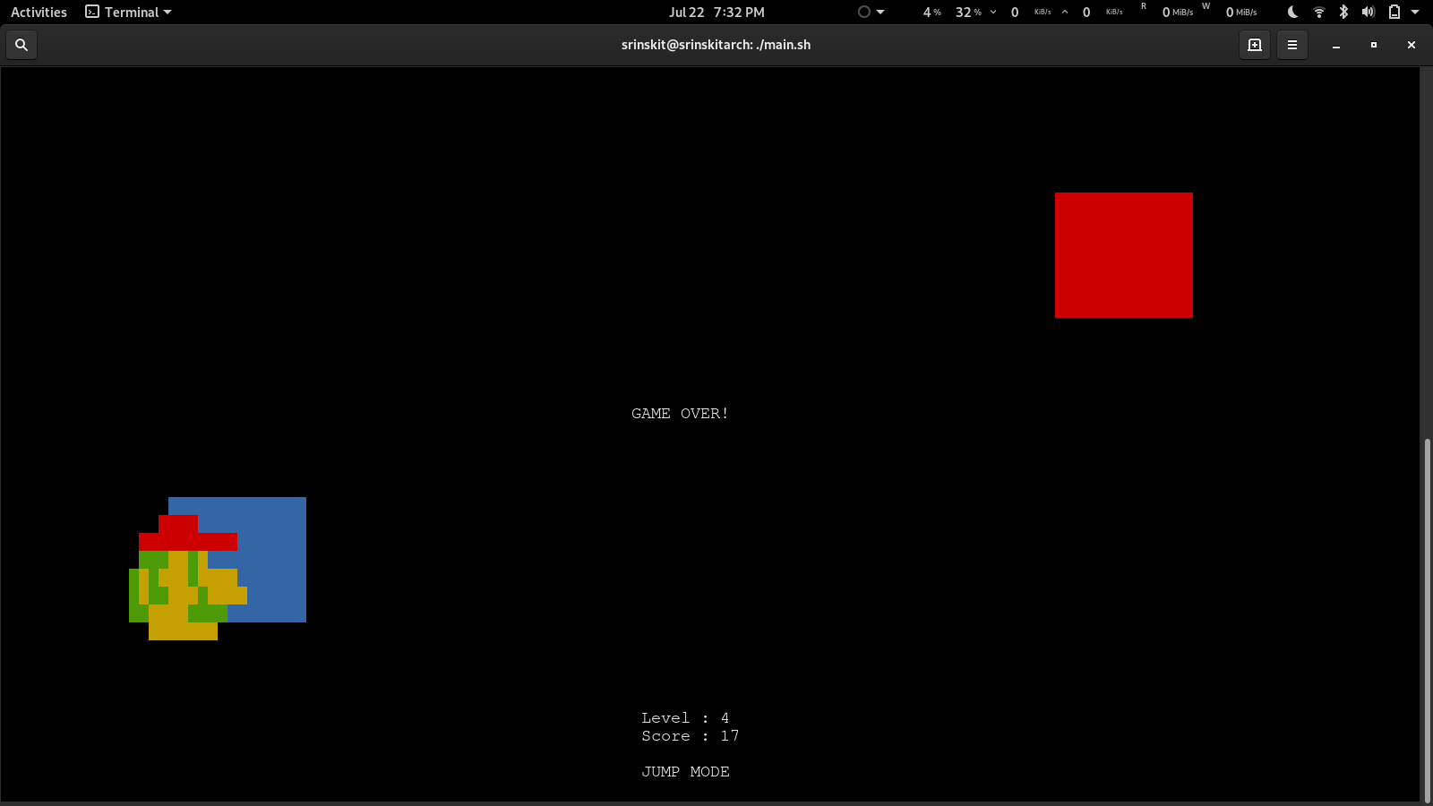Click the 32 % memory usage indicator
This screenshot has height=806, width=1433.
(x=968, y=12)
